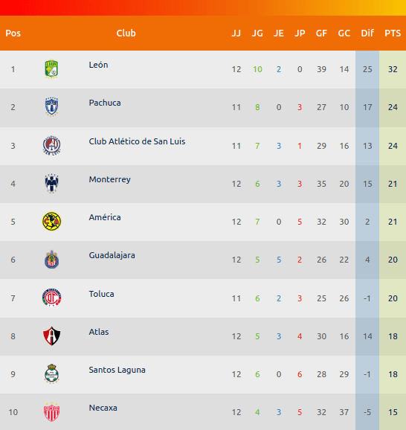This screenshot has width=406, height=430.
Task: Select the Club column header
Action: (126, 33)
